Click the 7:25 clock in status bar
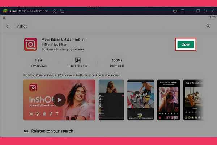217x145 pixels. 213,17
